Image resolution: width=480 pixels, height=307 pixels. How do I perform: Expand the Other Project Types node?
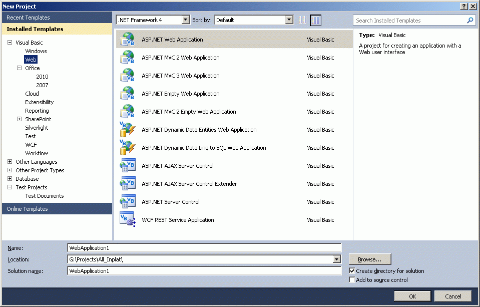click(10, 170)
